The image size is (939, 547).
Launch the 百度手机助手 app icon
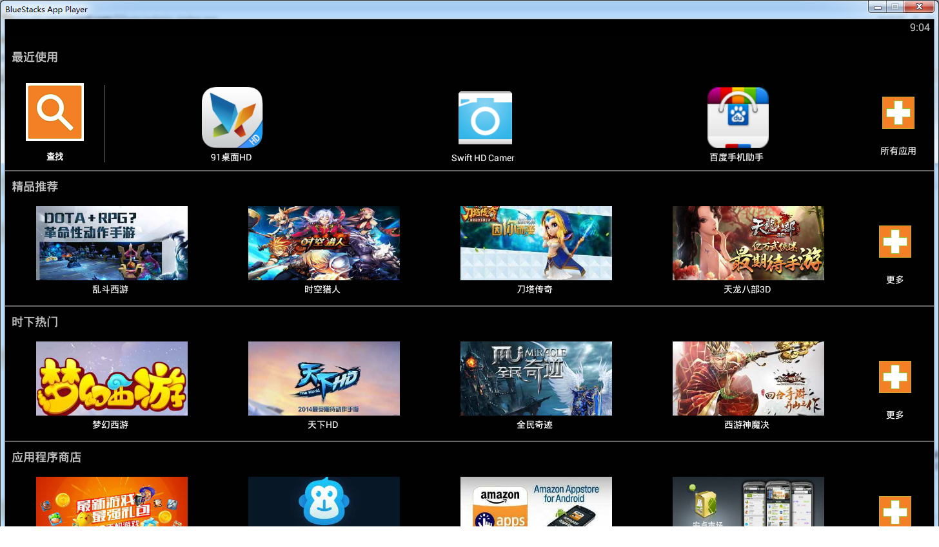point(738,117)
